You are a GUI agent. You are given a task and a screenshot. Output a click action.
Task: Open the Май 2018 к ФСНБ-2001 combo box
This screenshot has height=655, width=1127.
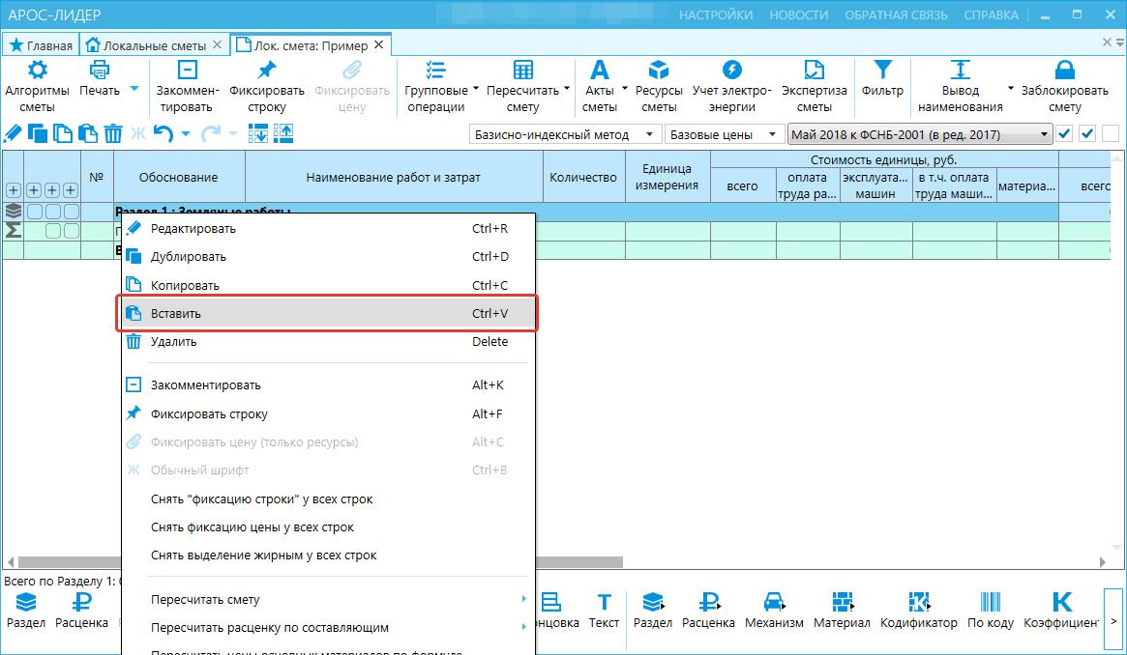[x=919, y=135]
